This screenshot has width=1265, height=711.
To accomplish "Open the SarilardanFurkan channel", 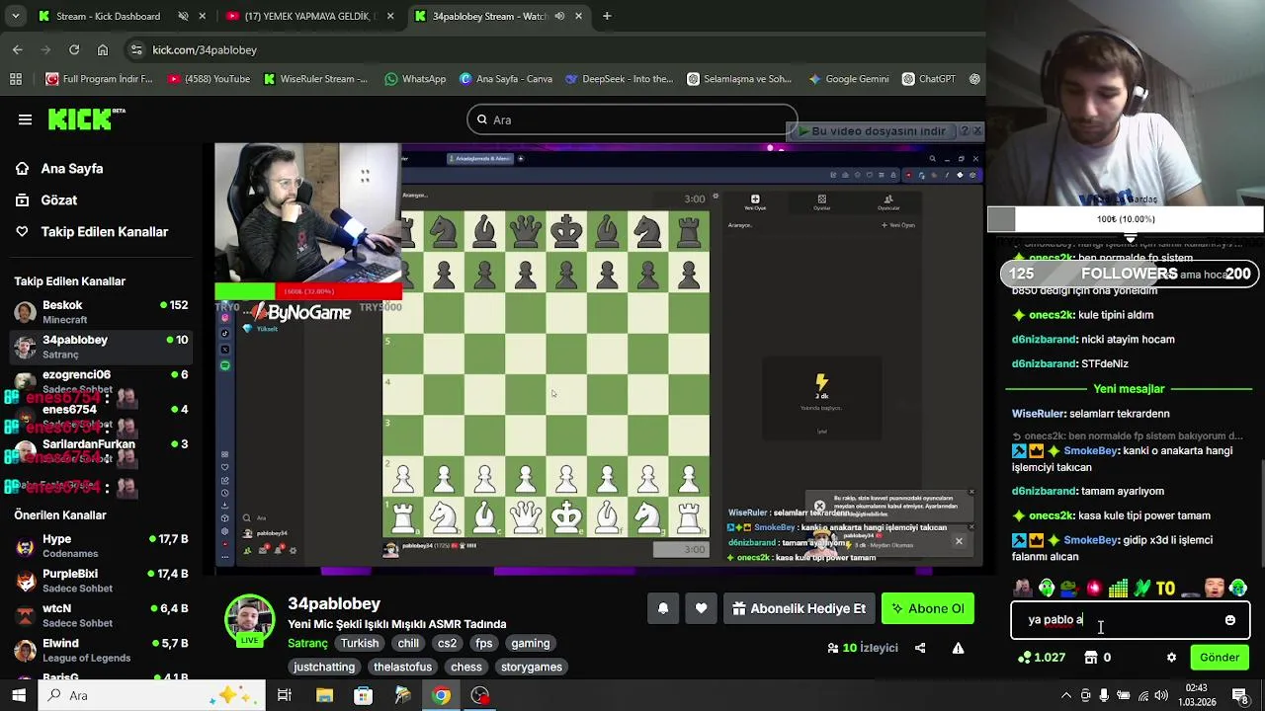I will pyautogui.click(x=99, y=450).
